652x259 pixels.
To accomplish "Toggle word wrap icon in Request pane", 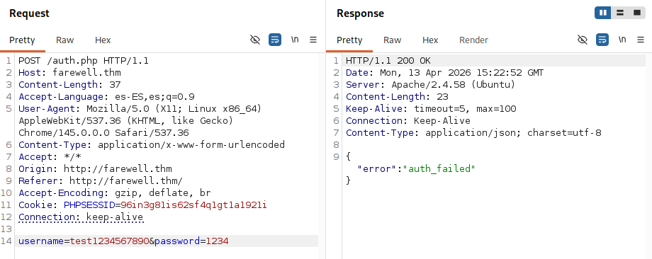I will 275,40.
